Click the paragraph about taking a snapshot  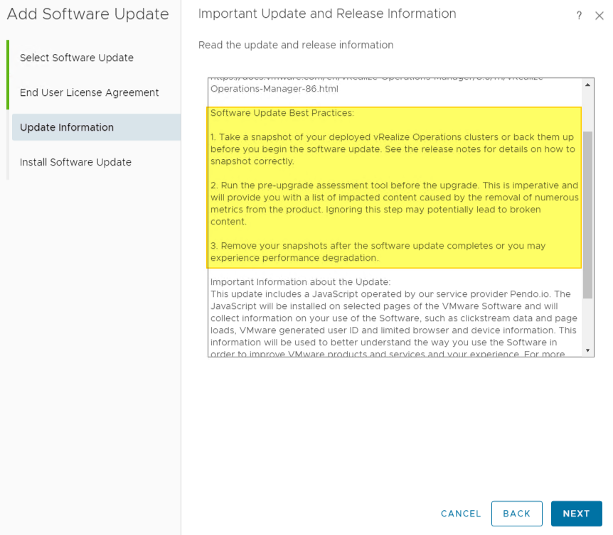pos(393,148)
